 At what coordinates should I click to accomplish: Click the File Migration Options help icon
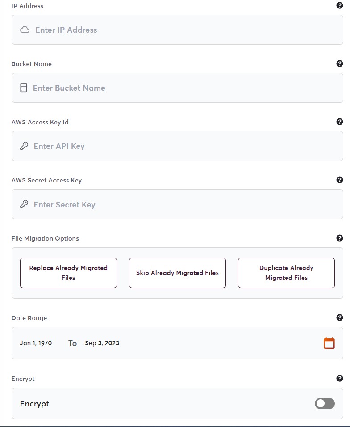click(x=339, y=238)
